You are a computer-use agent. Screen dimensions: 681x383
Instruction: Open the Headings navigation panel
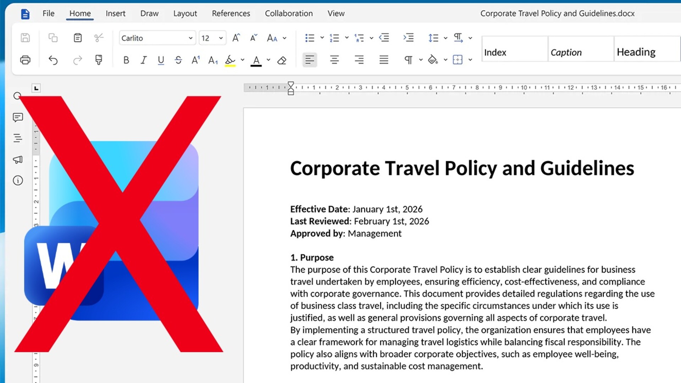18,138
